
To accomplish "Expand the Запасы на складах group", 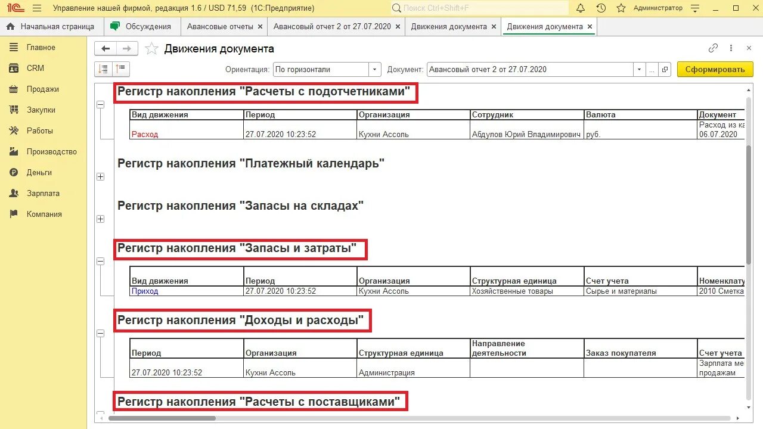I will (x=100, y=219).
